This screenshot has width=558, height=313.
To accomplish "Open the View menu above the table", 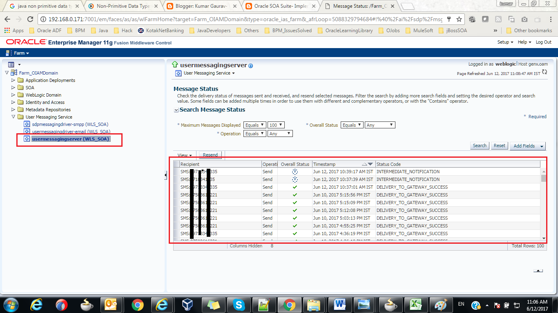I will pyautogui.click(x=185, y=155).
